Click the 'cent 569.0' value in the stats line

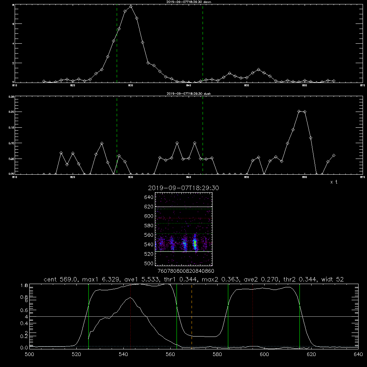(x=62, y=279)
